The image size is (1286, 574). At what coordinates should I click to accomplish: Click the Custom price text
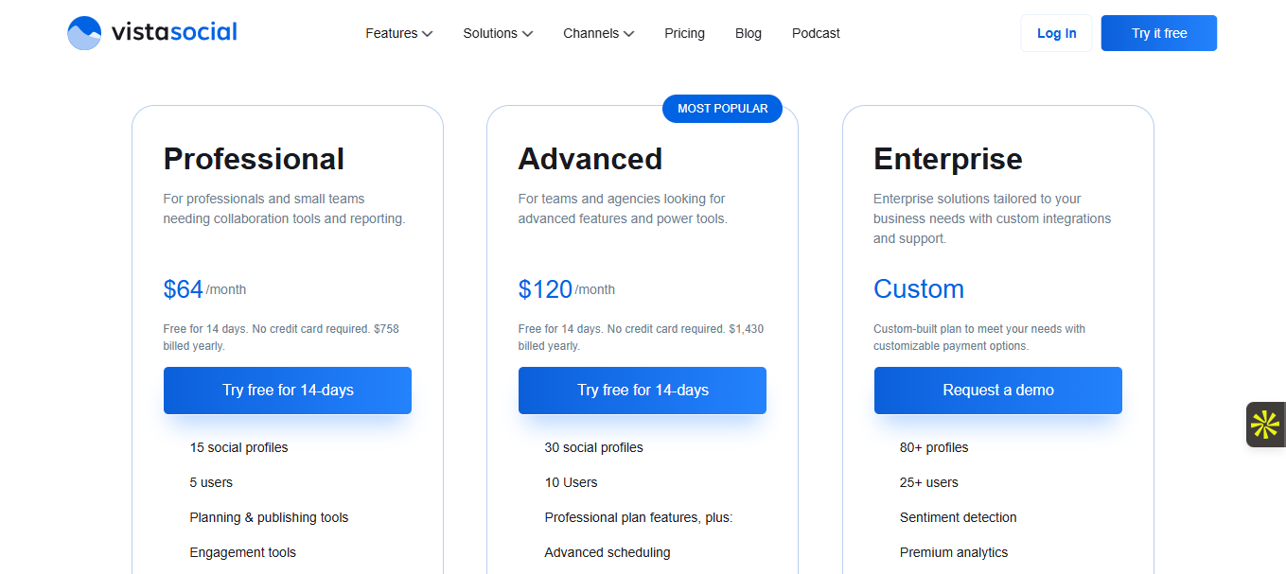[918, 289]
